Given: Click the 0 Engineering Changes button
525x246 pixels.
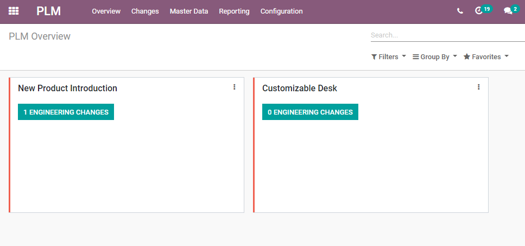Looking at the screenshot, I should pyautogui.click(x=310, y=112).
